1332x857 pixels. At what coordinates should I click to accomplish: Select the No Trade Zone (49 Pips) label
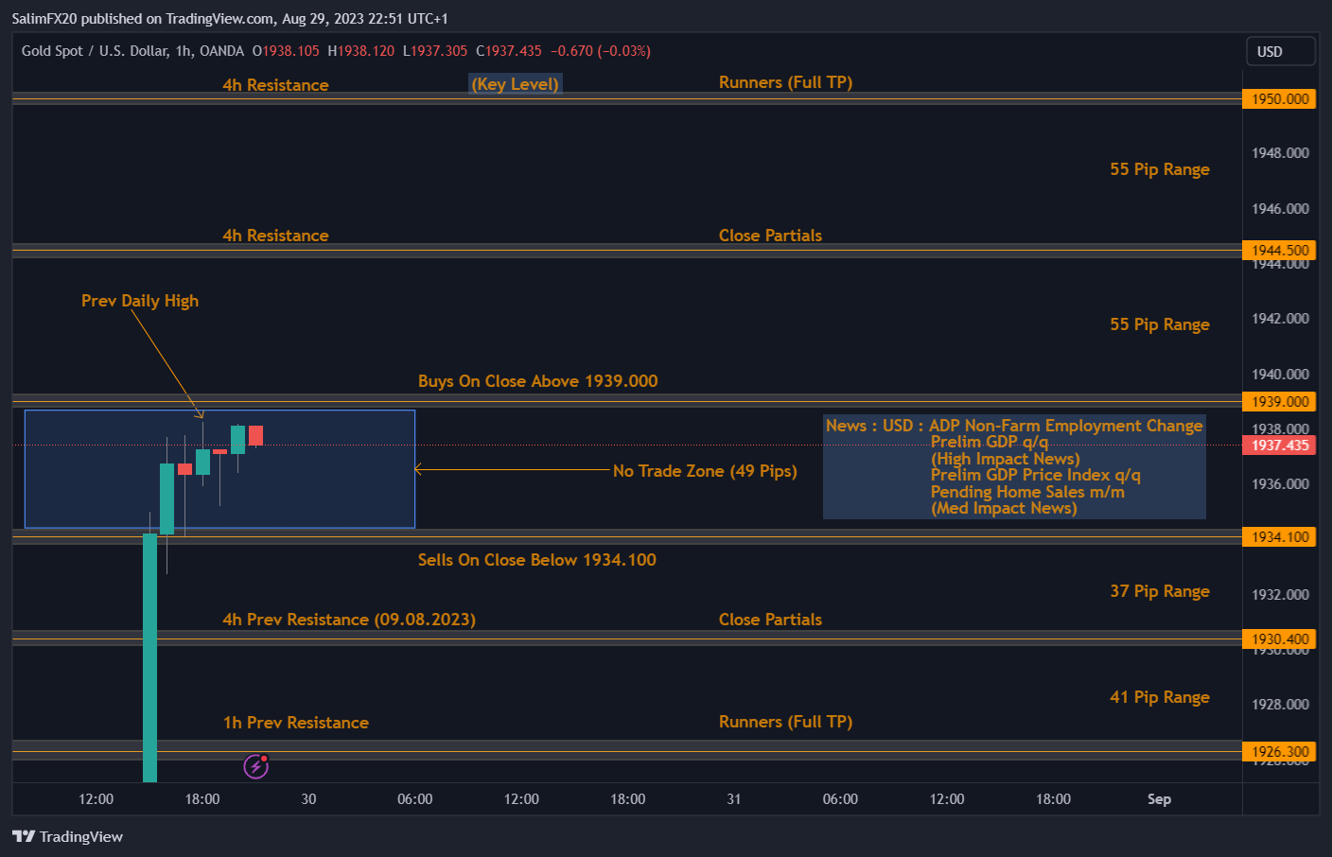[x=705, y=471]
